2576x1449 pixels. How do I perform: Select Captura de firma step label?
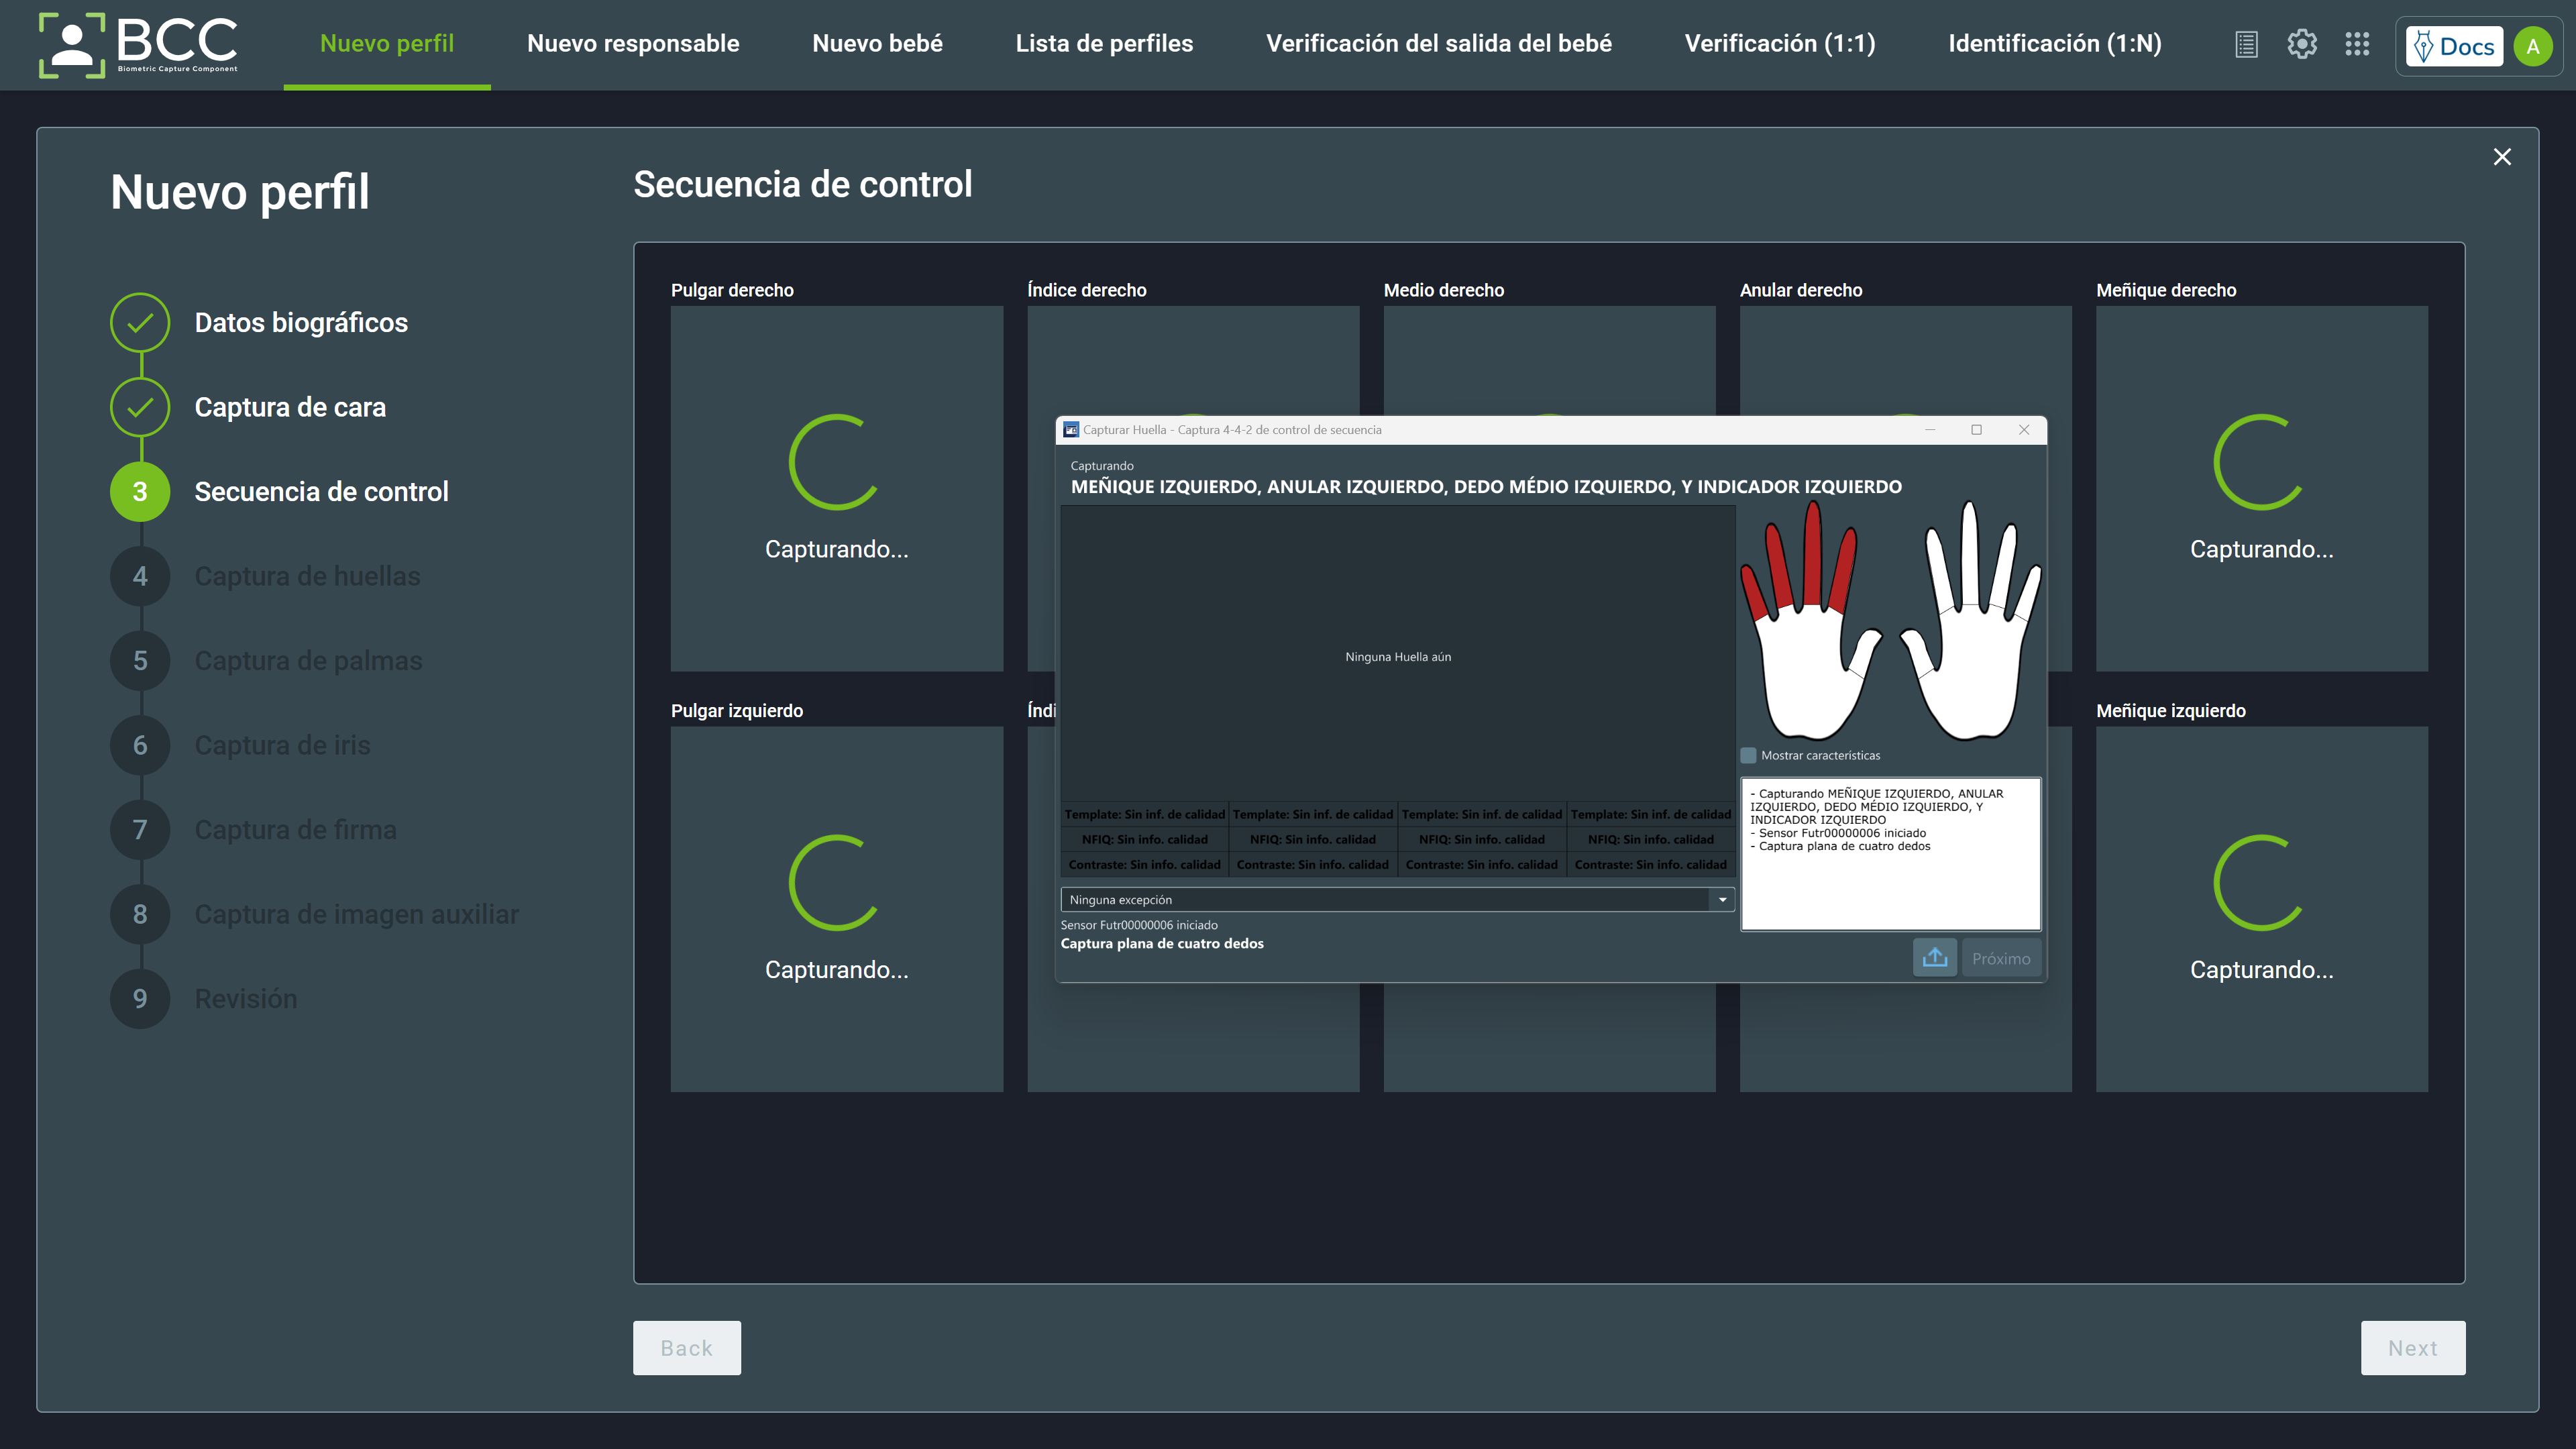[295, 830]
